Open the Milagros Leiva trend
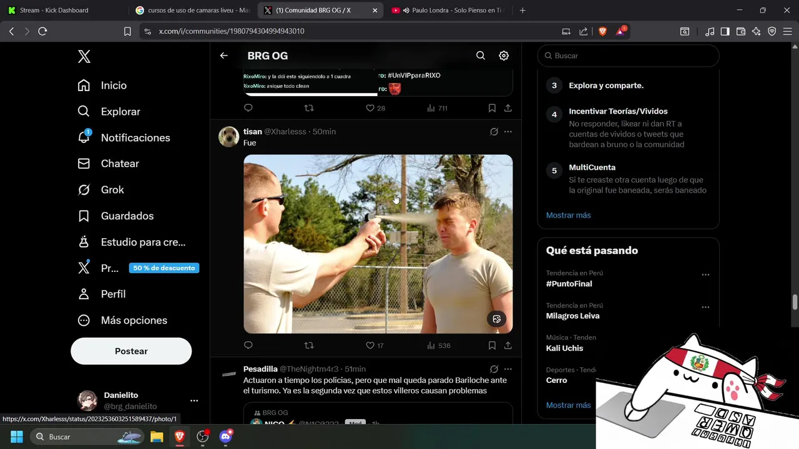The width and height of the screenshot is (799, 449). (572, 316)
